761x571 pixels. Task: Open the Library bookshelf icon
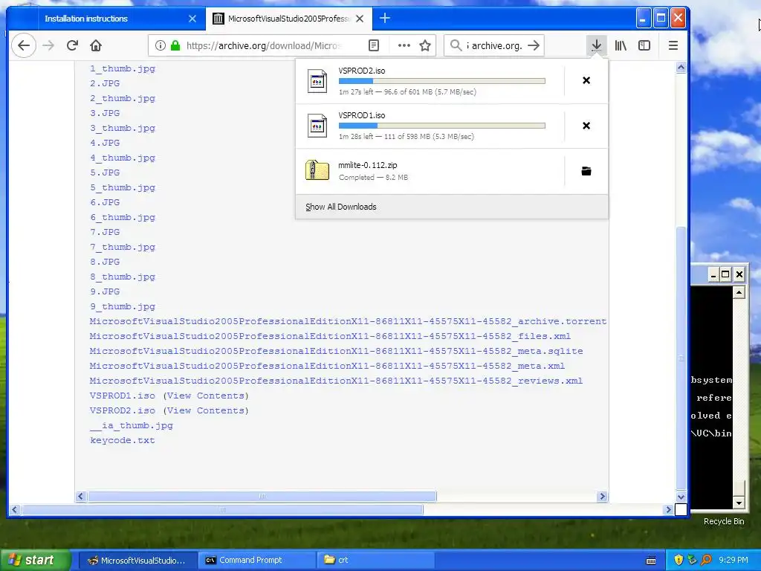(621, 45)
